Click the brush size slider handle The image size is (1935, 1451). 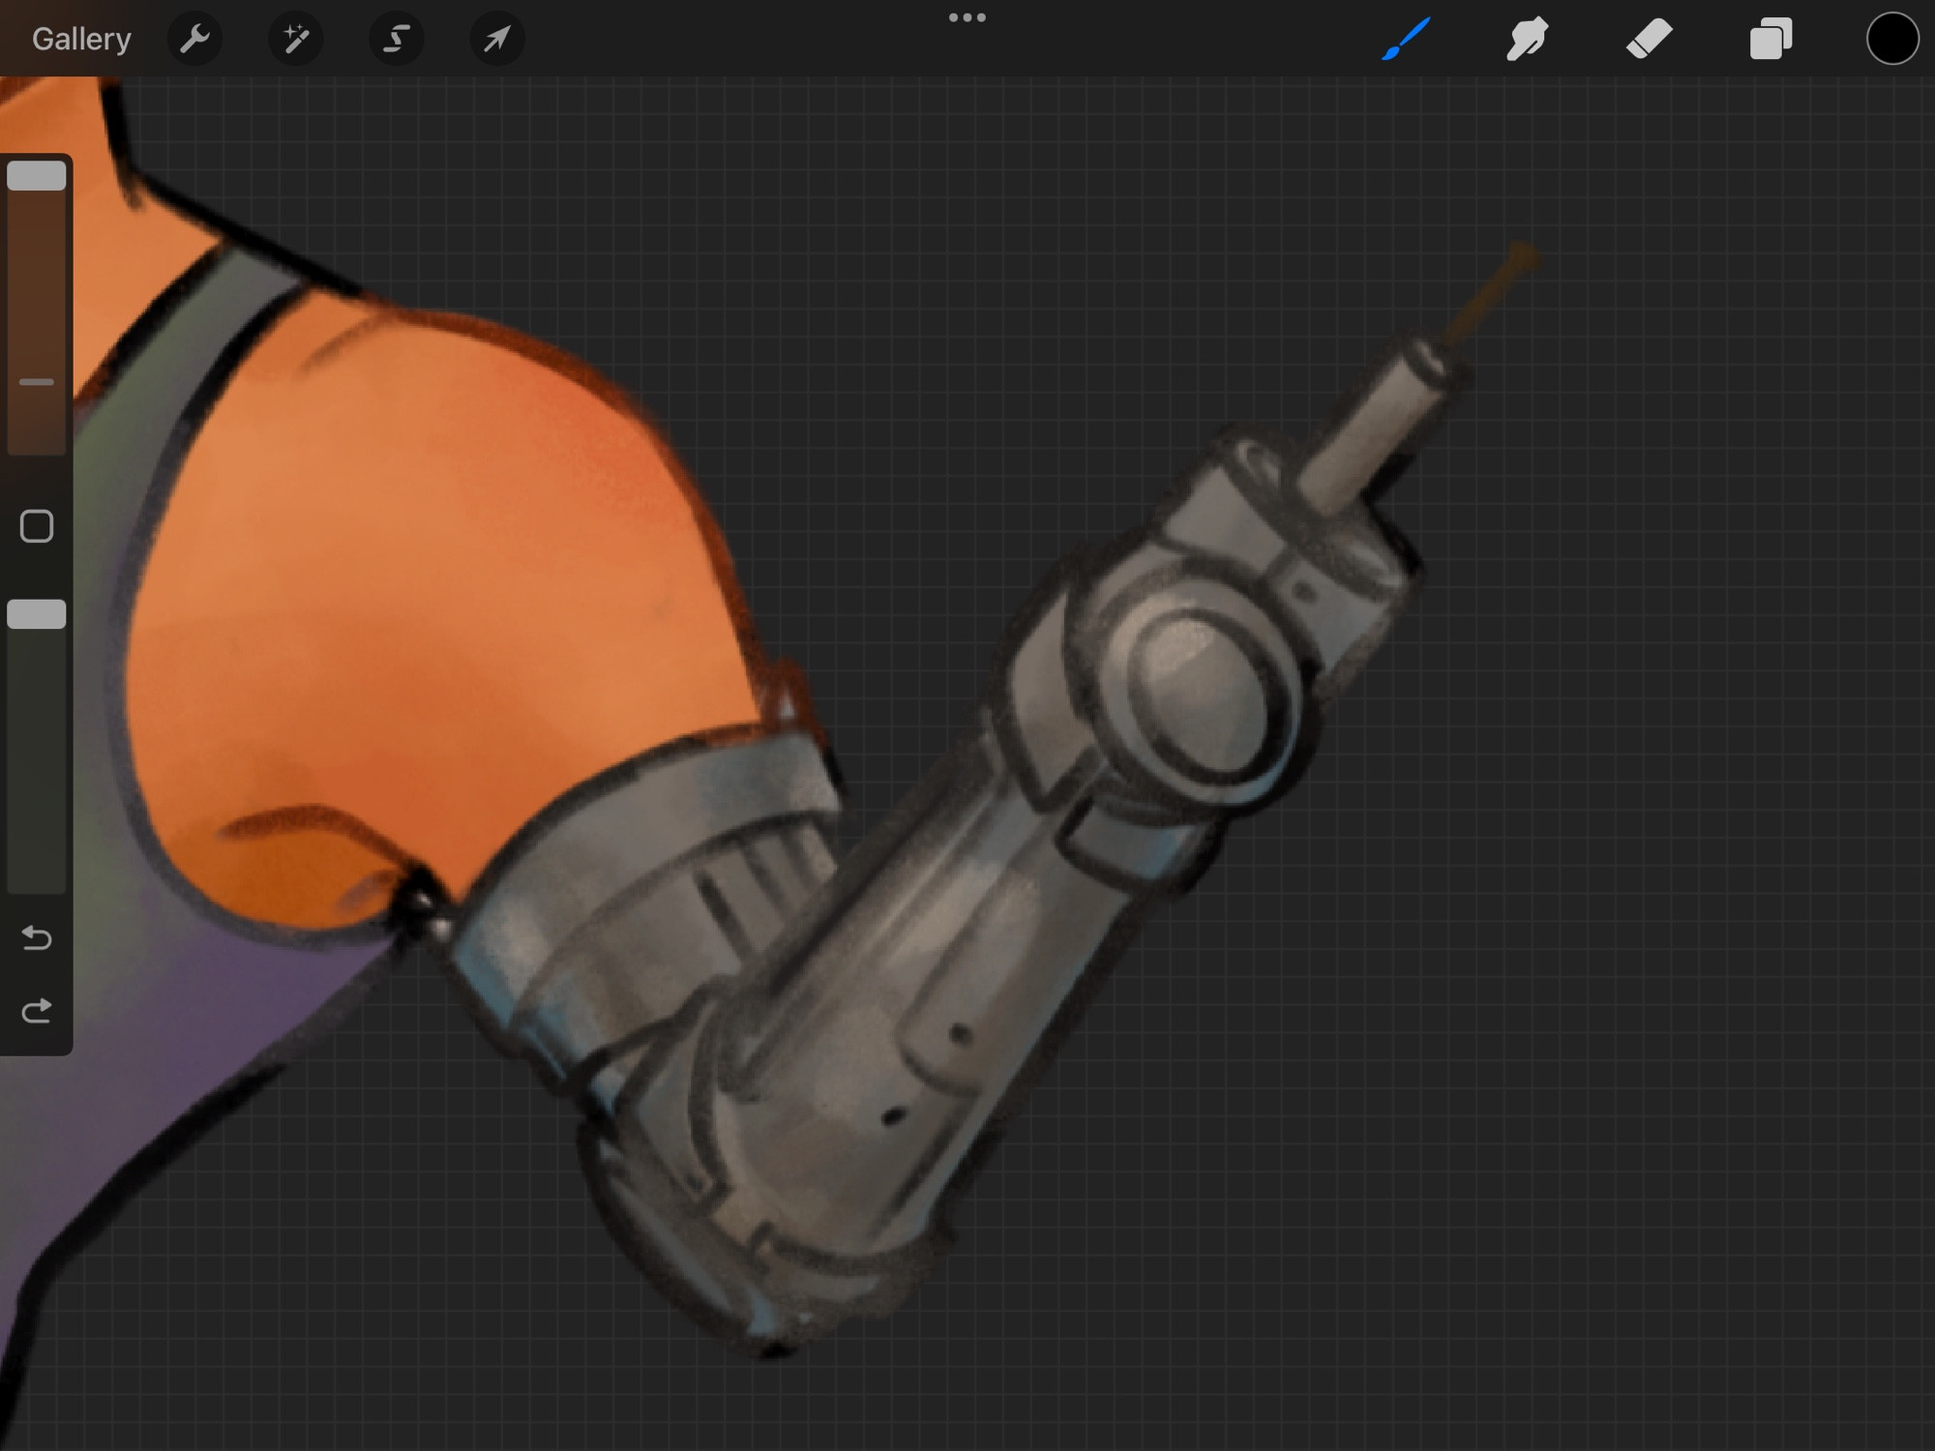coord(37,176)
